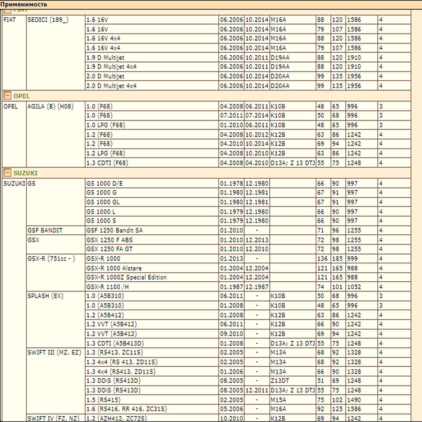Collapse the OPEL group with minus icon
422x422 pixels.
click(x=7, y=96)
